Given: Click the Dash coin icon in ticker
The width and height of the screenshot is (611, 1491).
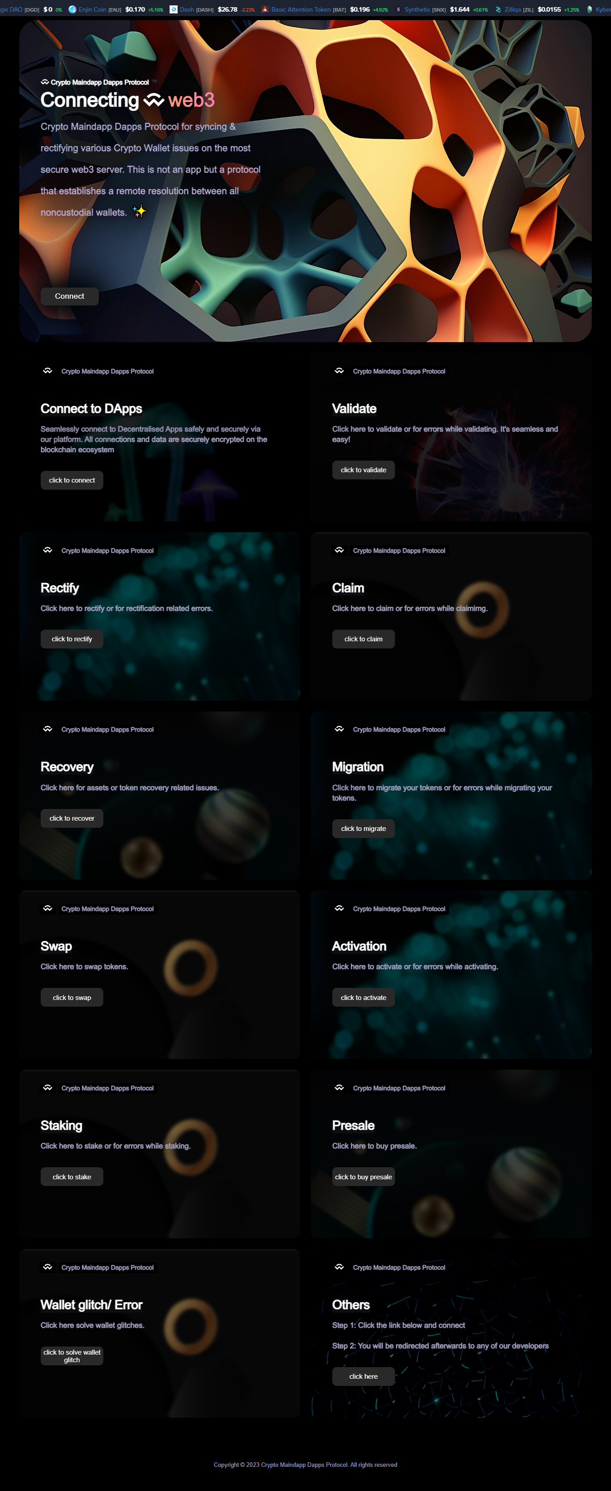Looking at the screenshot, I should click(x=173, y=9).
